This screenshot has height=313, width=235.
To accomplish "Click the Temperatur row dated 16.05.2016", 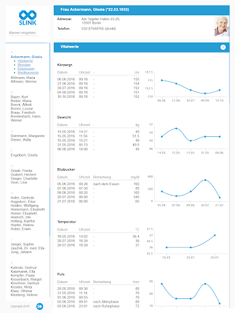I will [x=99, y=237].
